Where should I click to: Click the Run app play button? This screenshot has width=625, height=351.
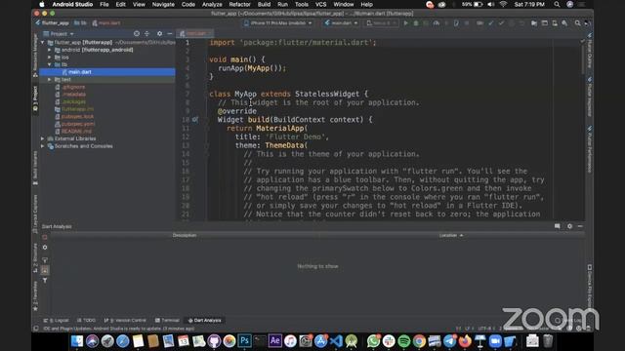tap(406, 23)
